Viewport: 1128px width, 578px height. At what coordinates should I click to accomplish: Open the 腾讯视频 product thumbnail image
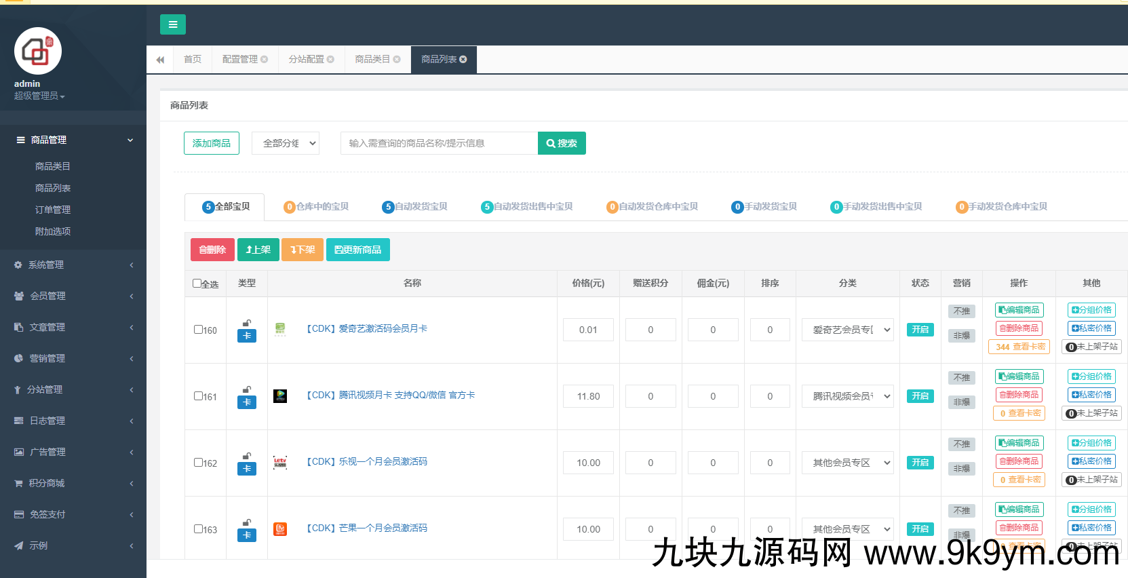point(280,396)
